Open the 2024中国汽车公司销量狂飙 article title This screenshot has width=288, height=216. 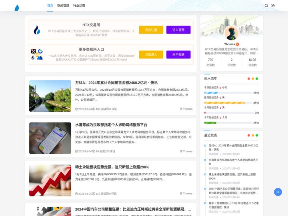click(x=133, y=209)
